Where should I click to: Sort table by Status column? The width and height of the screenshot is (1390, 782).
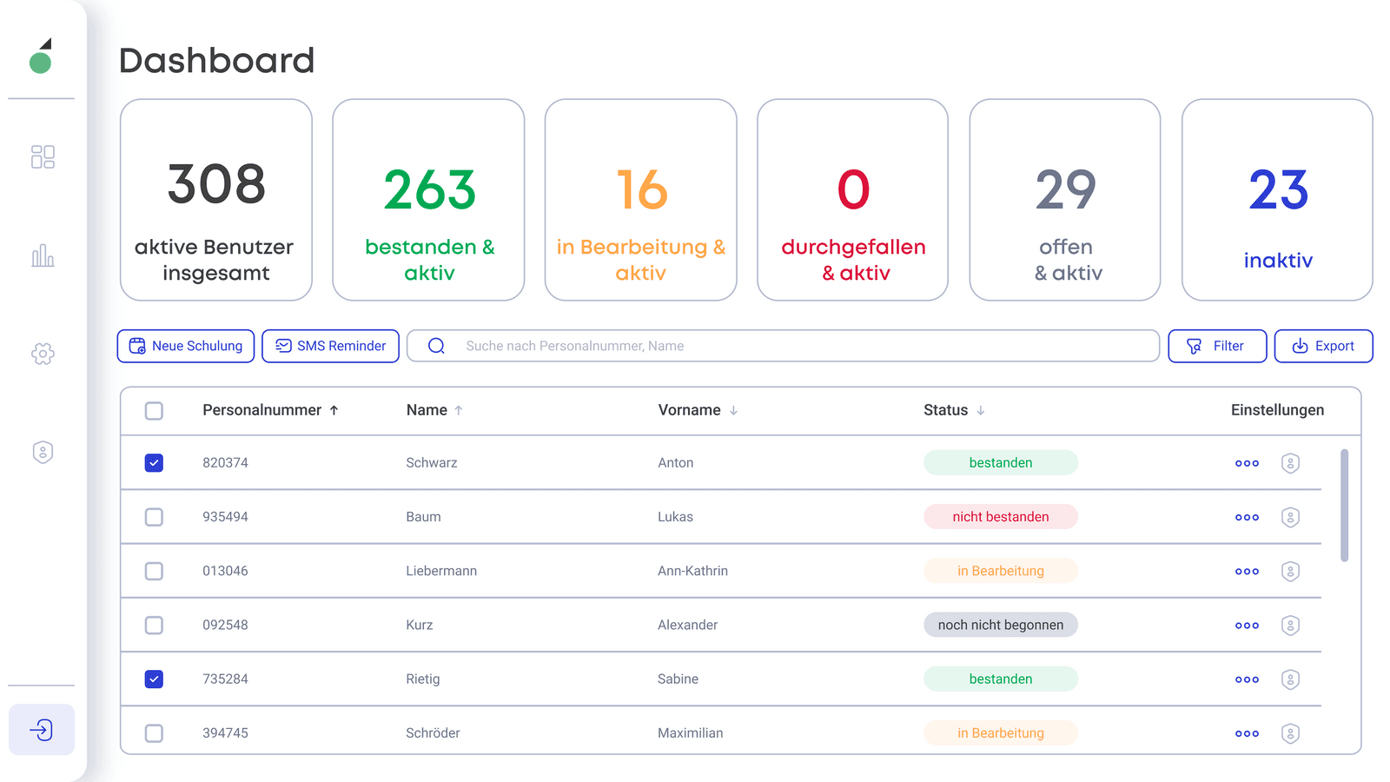coord(953,410)
